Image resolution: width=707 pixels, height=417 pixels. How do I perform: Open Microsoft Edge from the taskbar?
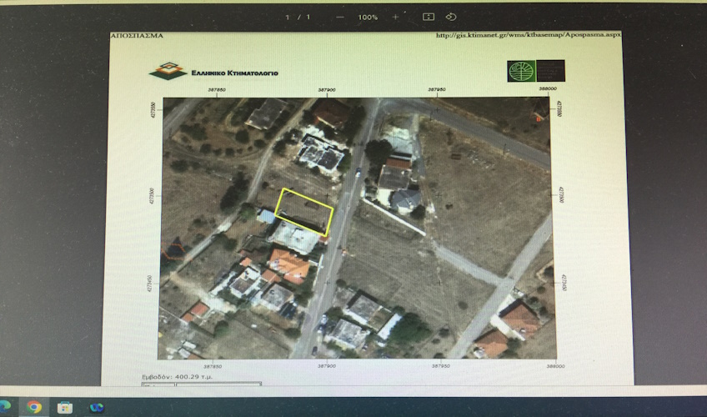[x=4, y=407]
